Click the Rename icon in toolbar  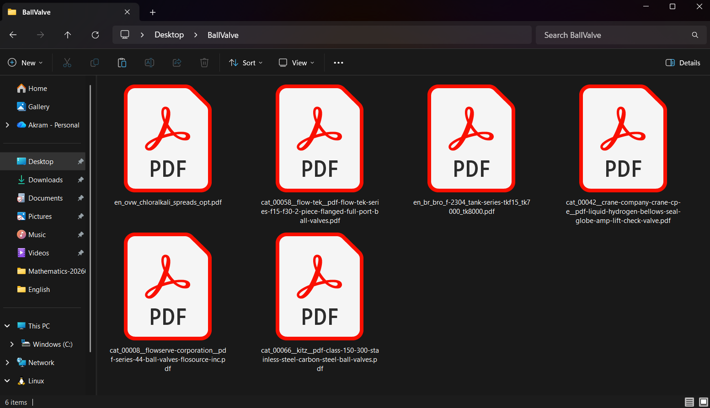[149, 63]
